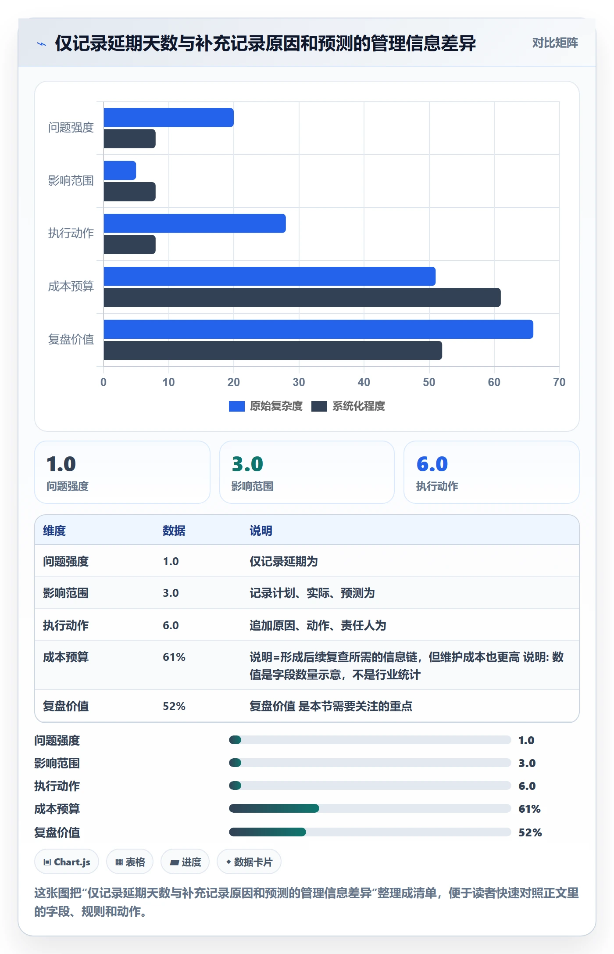Click the 表格 tag chip

130,862
